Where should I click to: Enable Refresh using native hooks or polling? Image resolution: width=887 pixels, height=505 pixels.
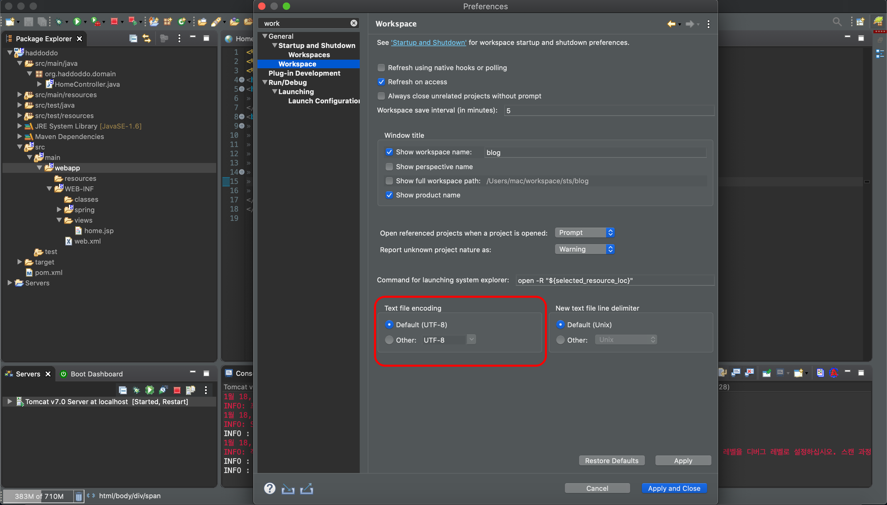(381, 68)
